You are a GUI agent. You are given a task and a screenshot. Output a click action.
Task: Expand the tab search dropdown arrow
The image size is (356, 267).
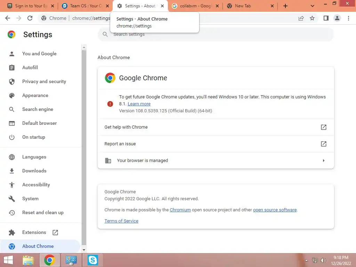pos(313,6)
